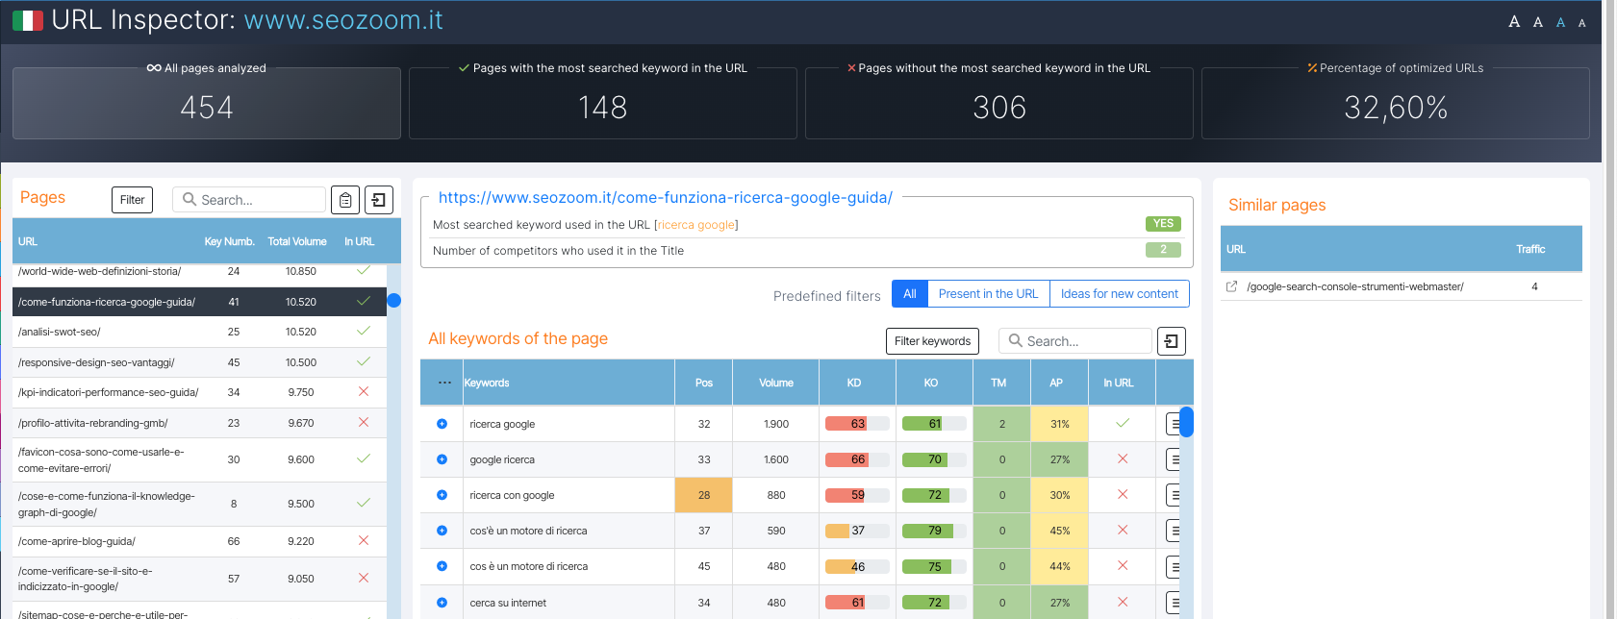Image resolution: width=1617 pixels, height=619 pixels.
Task: Click the export icon in Pages panel
Action: (x=379, y=200)
